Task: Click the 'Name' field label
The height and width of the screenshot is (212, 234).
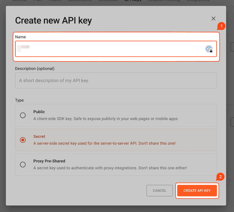Action: pyautogui.click(x=20, y=37)
